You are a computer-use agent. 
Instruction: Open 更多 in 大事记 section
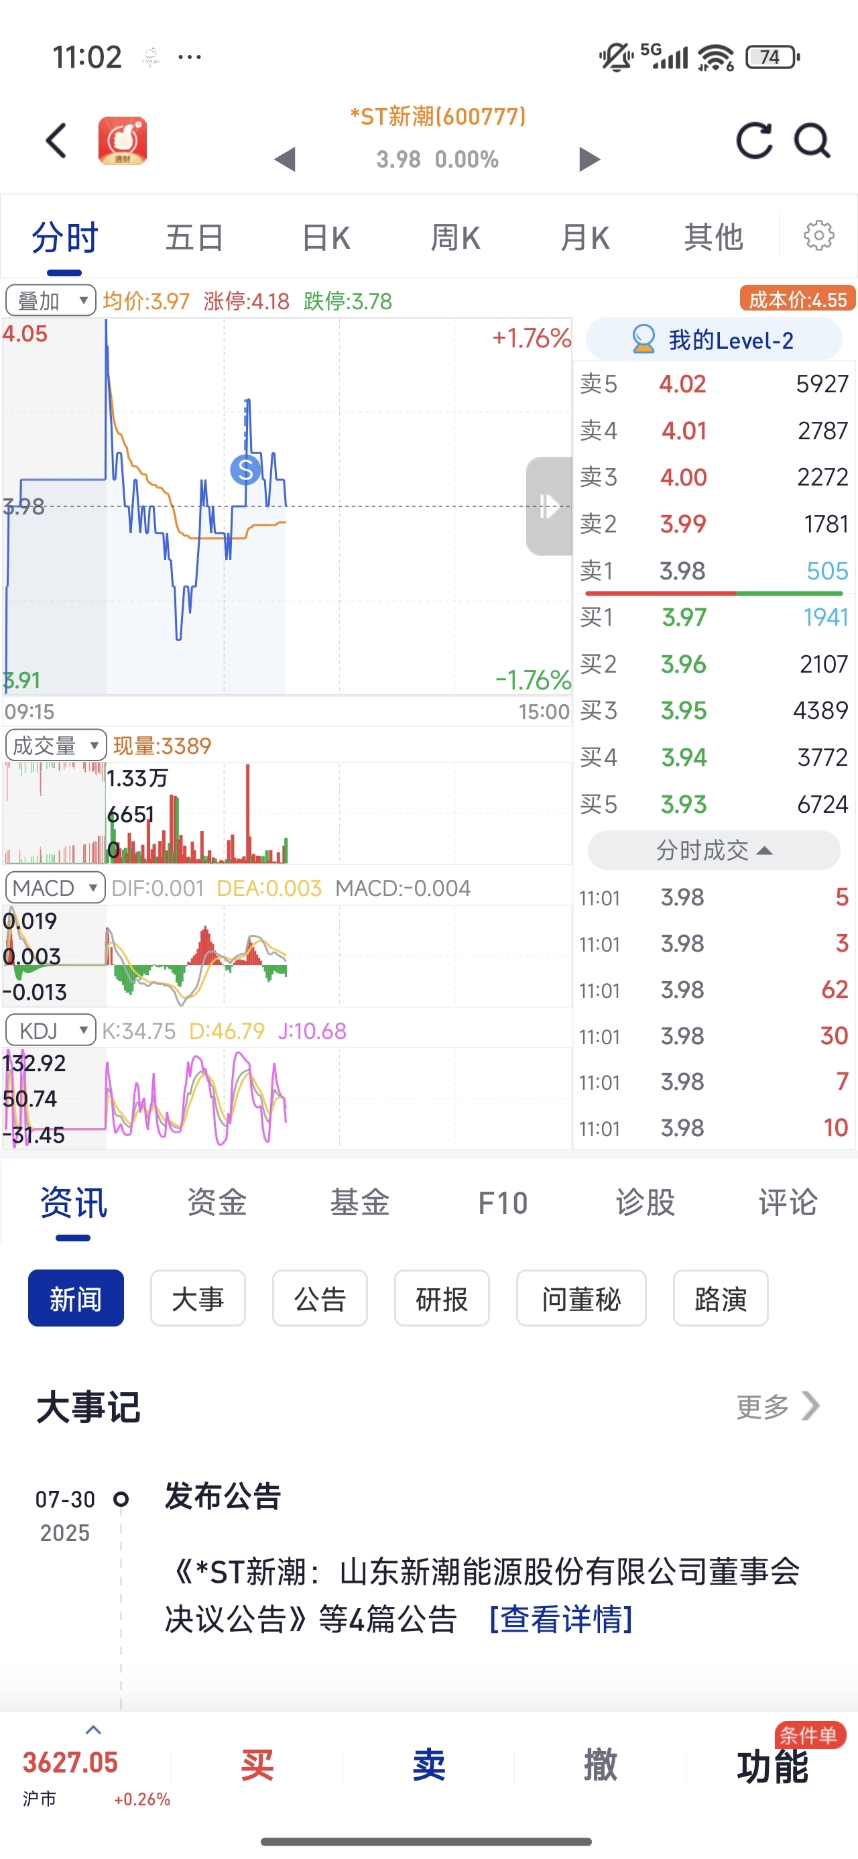pyautogui.click(x=778, y=1406)
